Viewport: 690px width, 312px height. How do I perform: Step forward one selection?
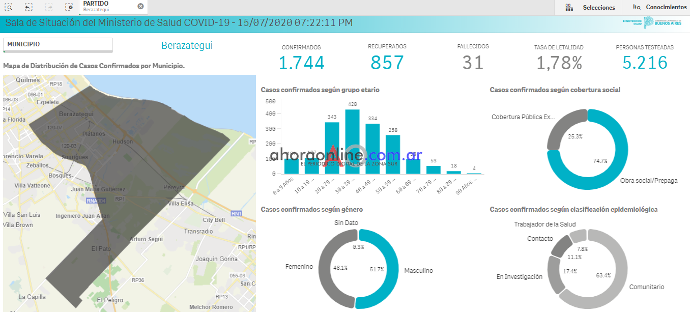point(49,7)
